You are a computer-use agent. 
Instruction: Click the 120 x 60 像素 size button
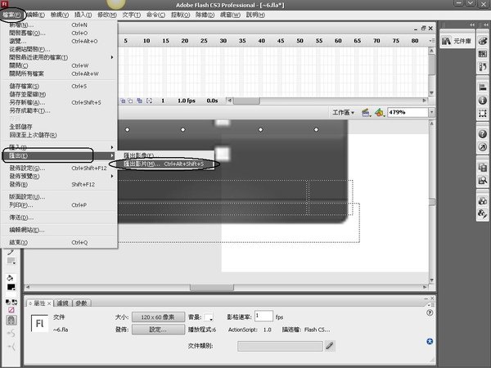pos(158,317)
